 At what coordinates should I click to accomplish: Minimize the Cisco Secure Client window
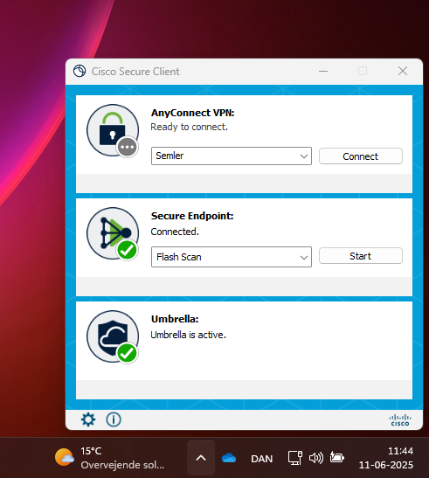pyautogui.click(x=323, y=72)
